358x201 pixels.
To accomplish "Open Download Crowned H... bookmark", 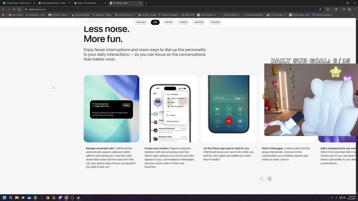I will [323, 15].
